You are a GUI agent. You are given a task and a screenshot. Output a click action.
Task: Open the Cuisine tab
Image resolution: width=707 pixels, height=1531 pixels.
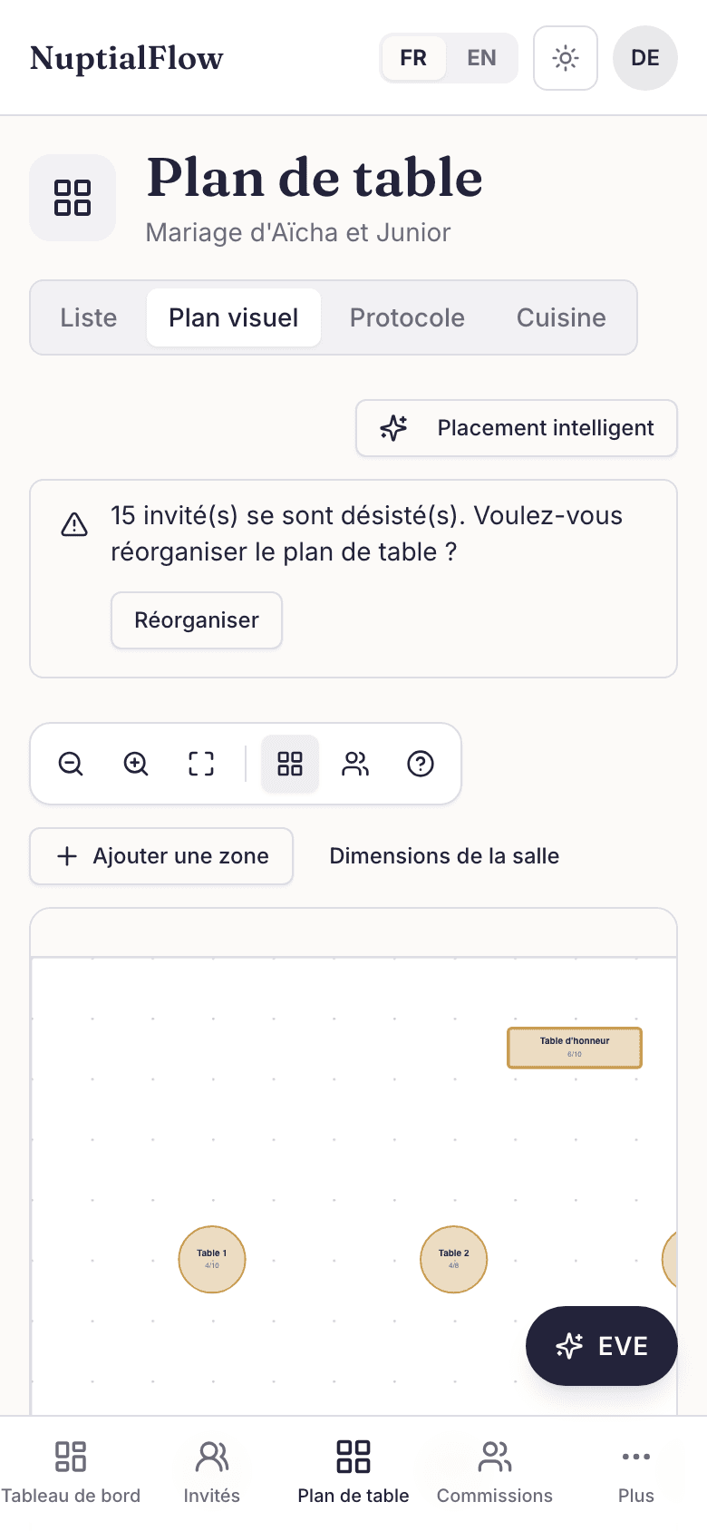tap(561, 317)
